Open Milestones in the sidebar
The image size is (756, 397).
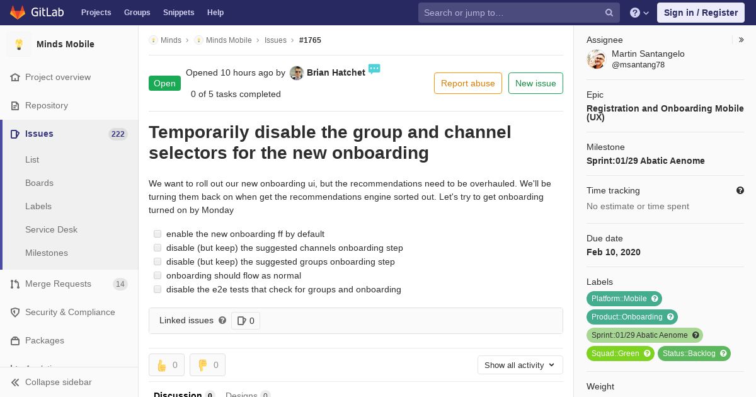pyautogui.click(x=47, y=253)
